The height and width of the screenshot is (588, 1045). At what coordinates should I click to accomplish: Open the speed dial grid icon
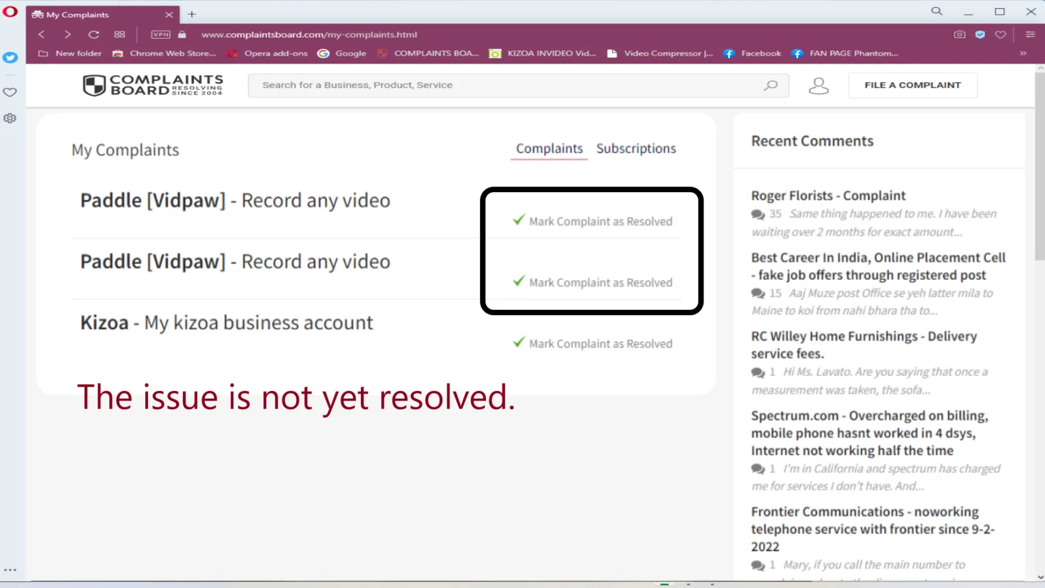[120, 35]
